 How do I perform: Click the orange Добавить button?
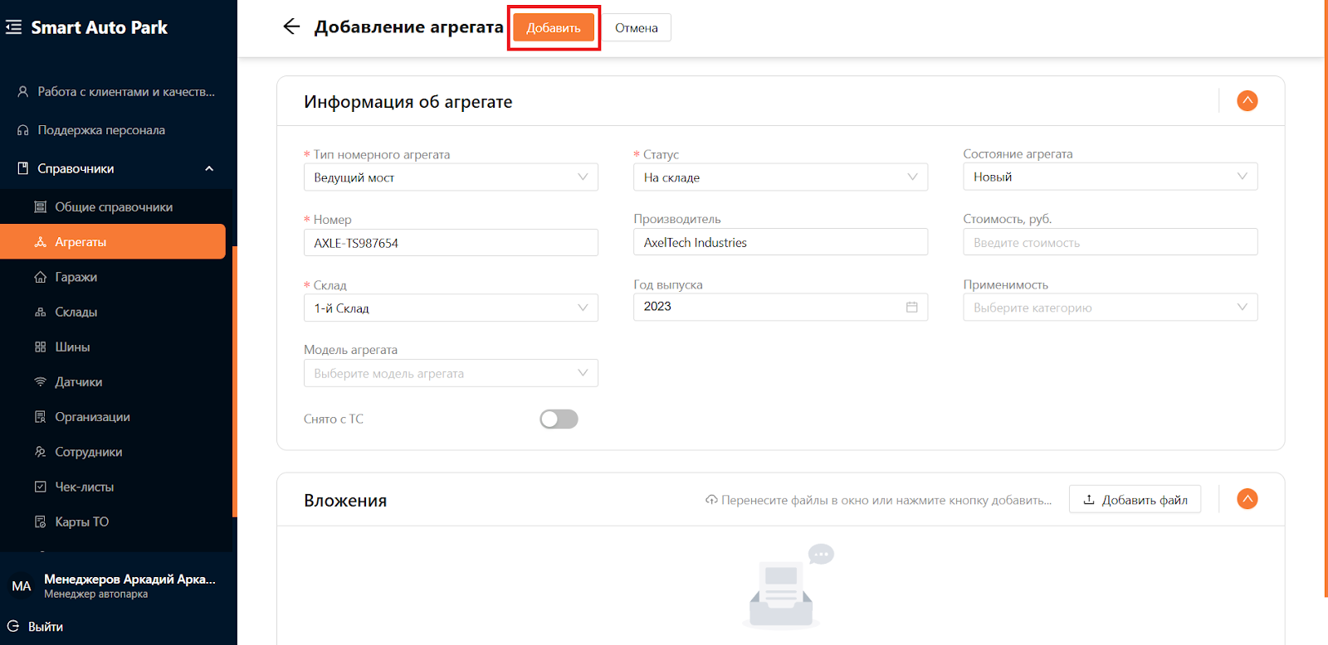pyautogui.click(x=554, y=27)
